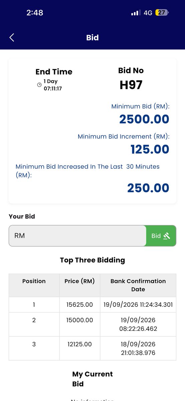Select the top bid price 15625.00
The image size is (185, 401).
(x=80, y=305)
